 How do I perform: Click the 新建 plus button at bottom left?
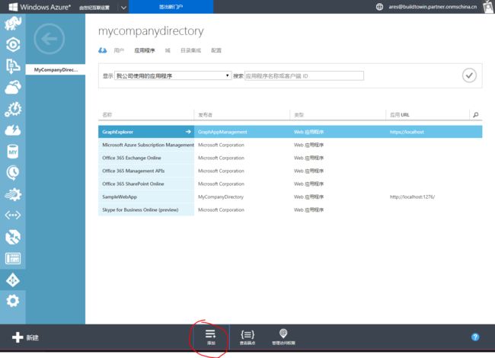tap(25, 337)
